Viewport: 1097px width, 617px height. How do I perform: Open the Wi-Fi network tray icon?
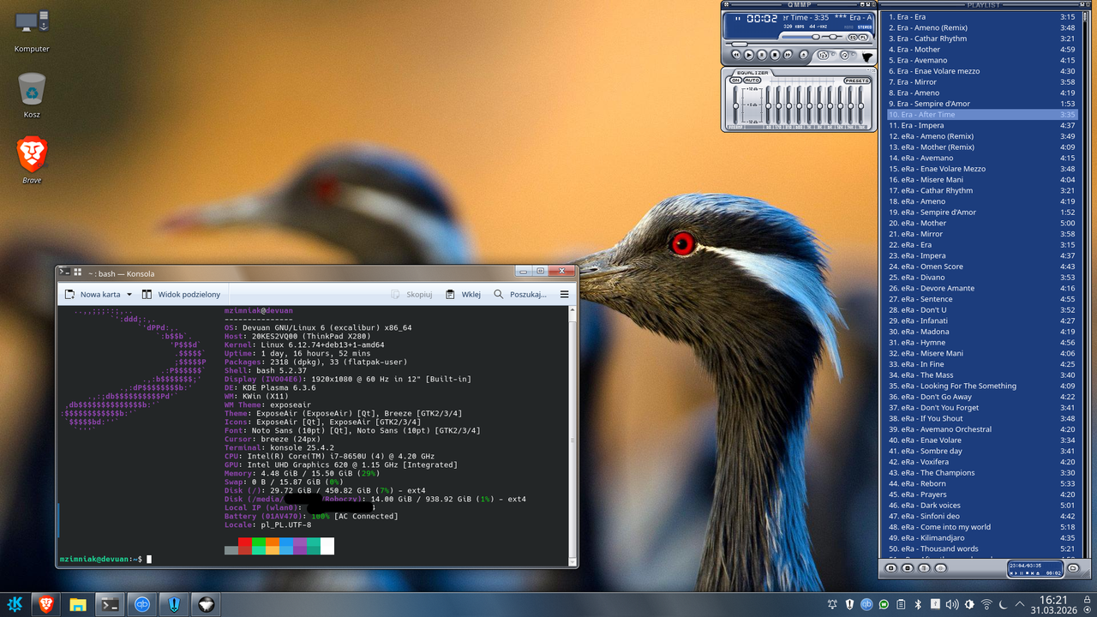986,605
